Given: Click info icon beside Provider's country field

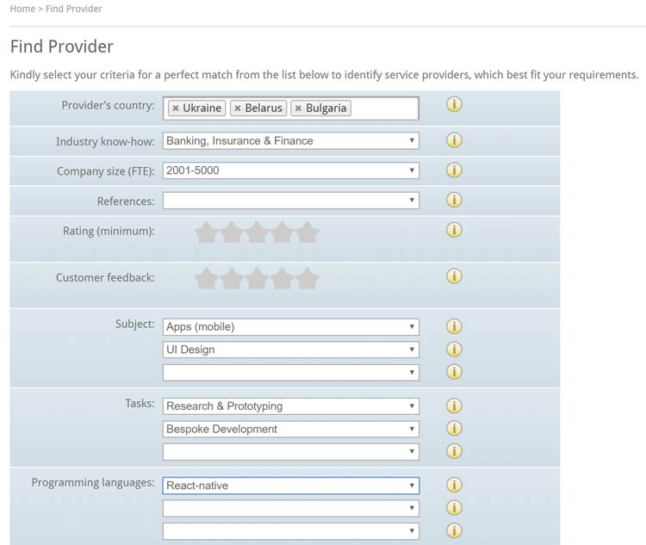Looking at the screenshot, I should (x=454, y=105).
